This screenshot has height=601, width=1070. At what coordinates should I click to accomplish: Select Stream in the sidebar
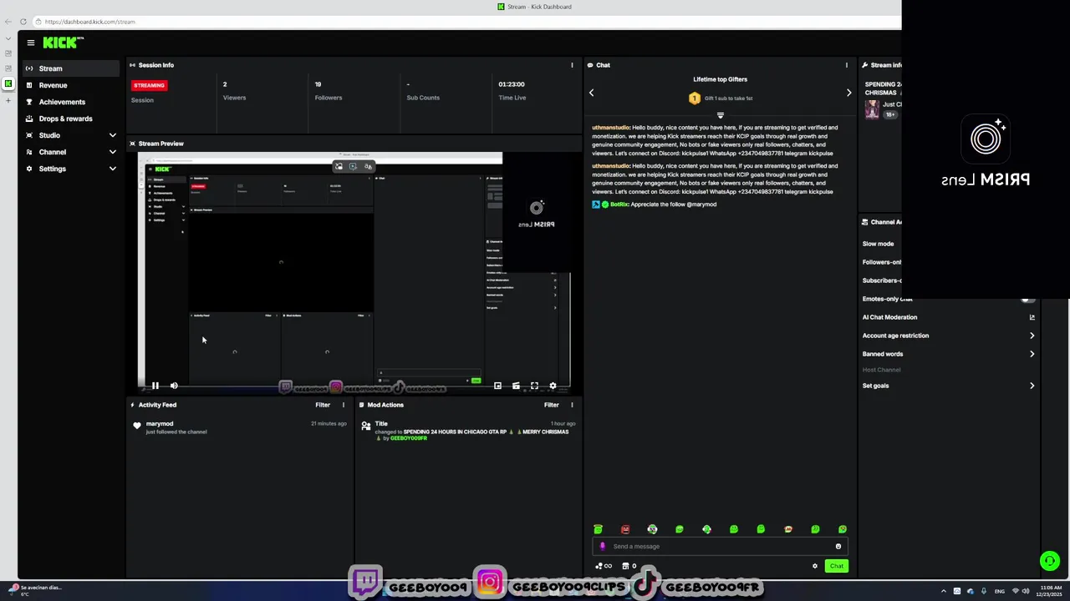71,68
